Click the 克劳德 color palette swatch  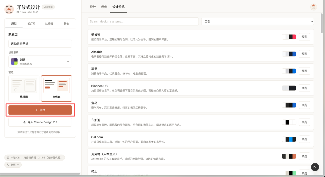click(x=289, y=156)
